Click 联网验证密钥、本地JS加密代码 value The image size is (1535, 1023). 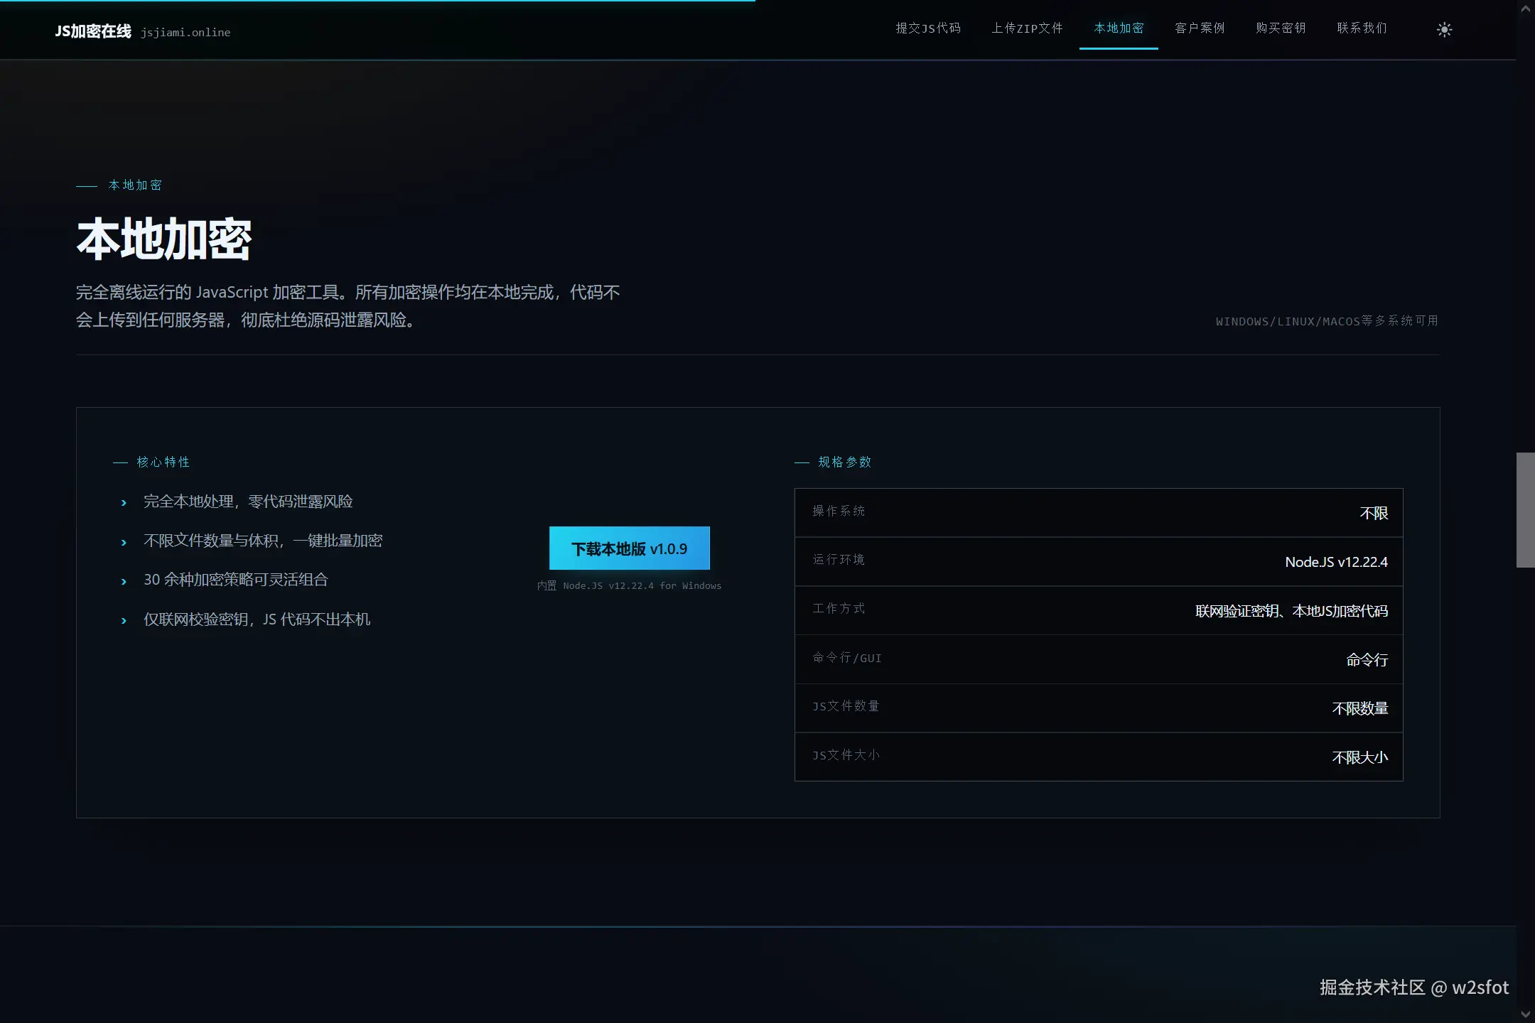click(x=1291, y=611)
